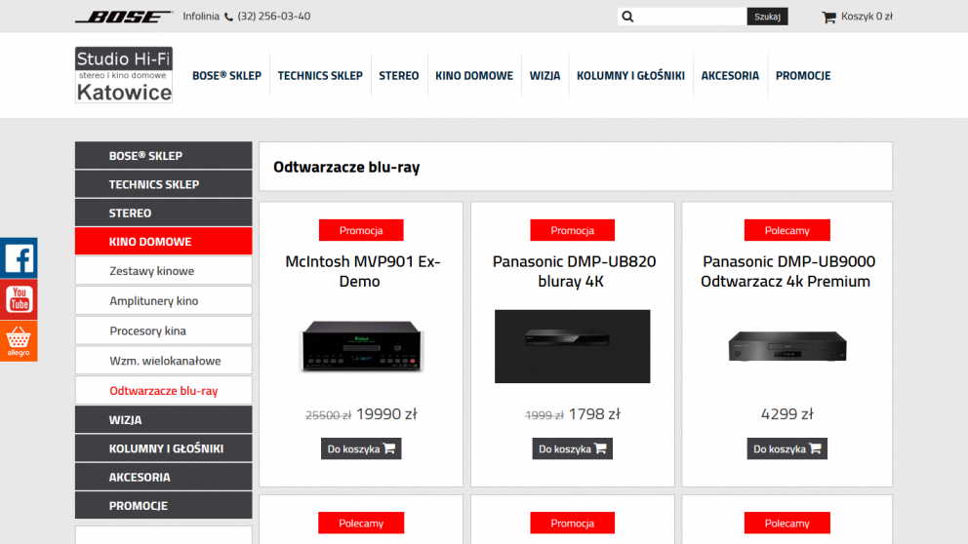Open the YouTube sidebar icon
The image size is (968, 544).
19,299
